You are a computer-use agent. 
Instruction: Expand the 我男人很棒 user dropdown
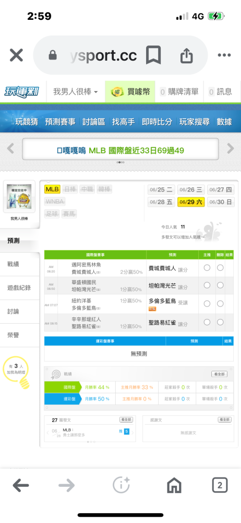point(76,92)
